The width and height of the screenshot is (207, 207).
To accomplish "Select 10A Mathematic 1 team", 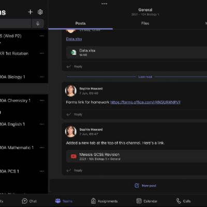I will coord(17,147).
